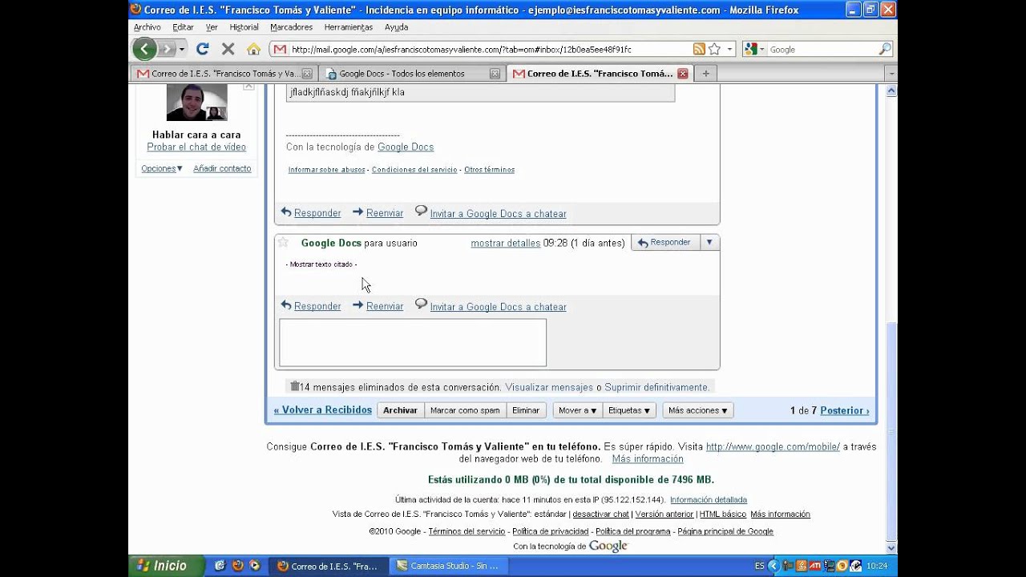Switch to Camtasia Studio in taskbar
1026x577 pixels.
tap(447, 566)
